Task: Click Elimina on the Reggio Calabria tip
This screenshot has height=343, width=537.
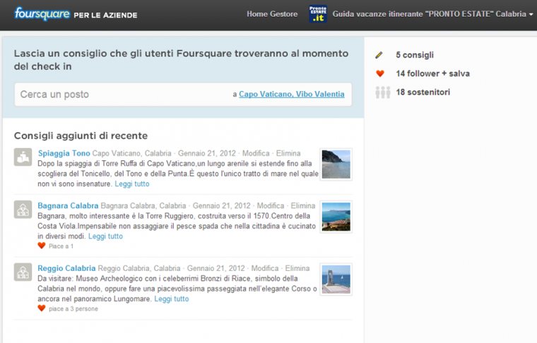Action: pyautogui.click(x=297, y=268)
